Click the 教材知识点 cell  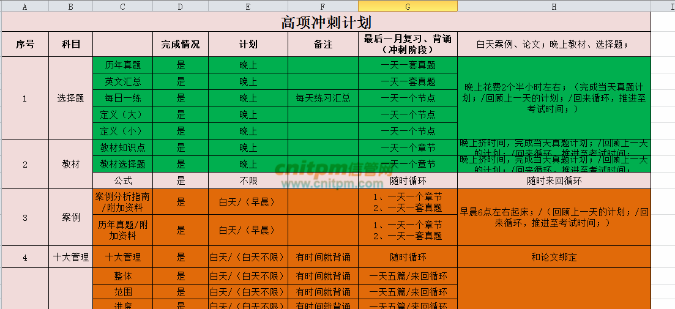pyautogui.click(x=123, y=147)
